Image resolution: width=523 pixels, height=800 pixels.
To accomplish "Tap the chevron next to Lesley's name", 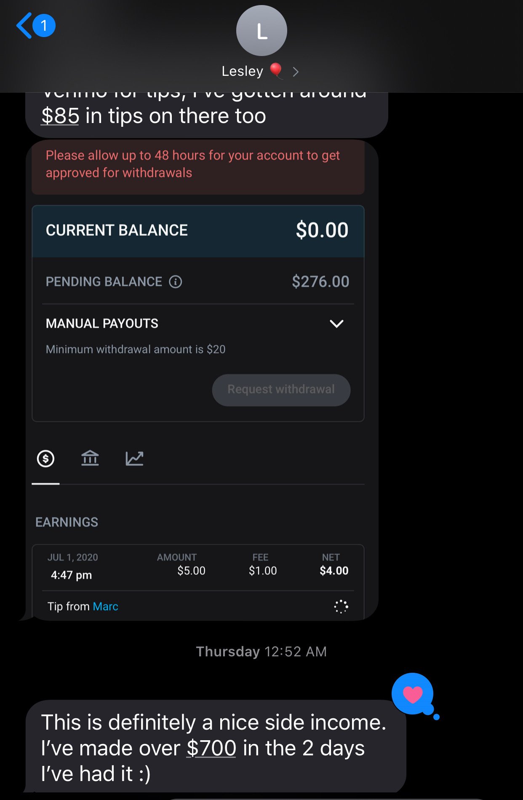I will click(x=296, y=72).
